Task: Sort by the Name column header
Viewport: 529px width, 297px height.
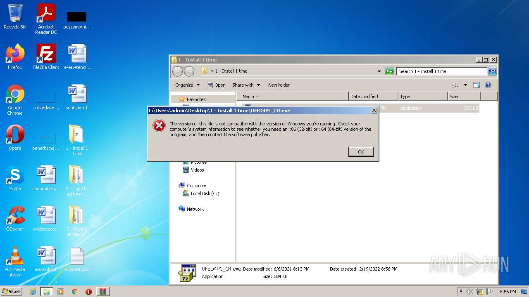Action: pyautogui.click(x=292, y=97)
